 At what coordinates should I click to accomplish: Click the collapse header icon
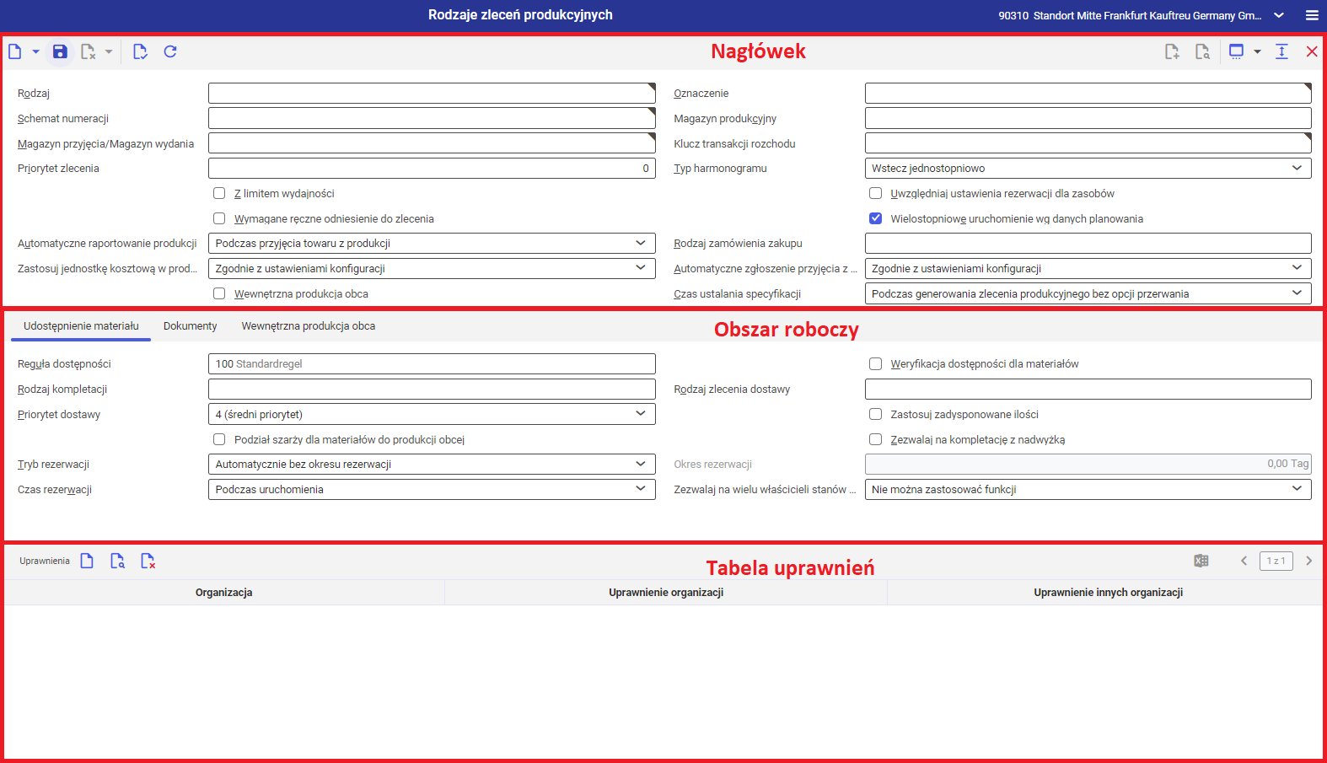pyautogui.click(x=1281, y=51)
